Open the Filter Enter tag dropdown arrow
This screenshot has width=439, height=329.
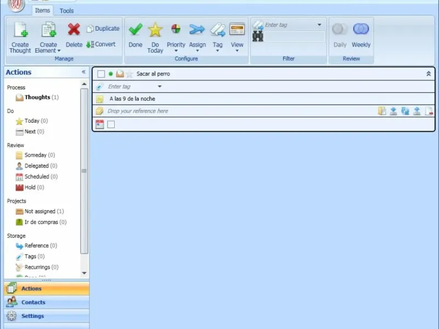pos(319,25)
